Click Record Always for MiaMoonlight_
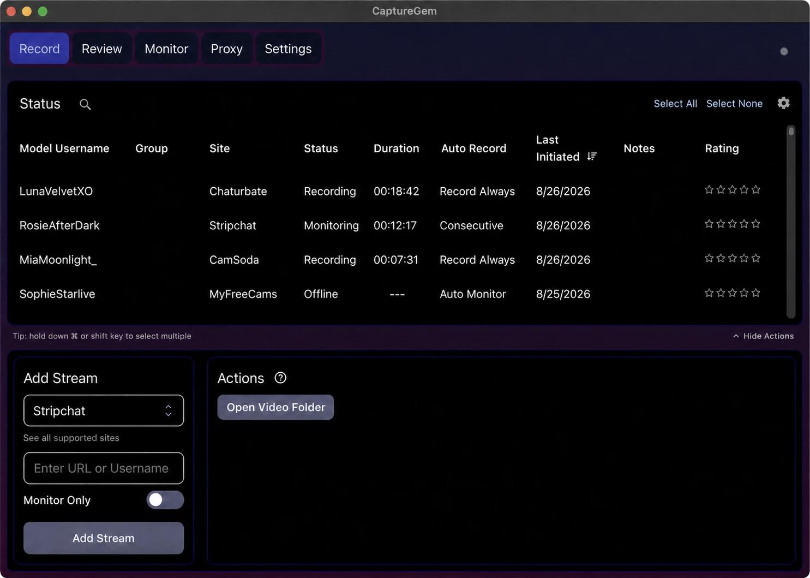The width and height of the screenshot is (810, 578). (477, 260)
